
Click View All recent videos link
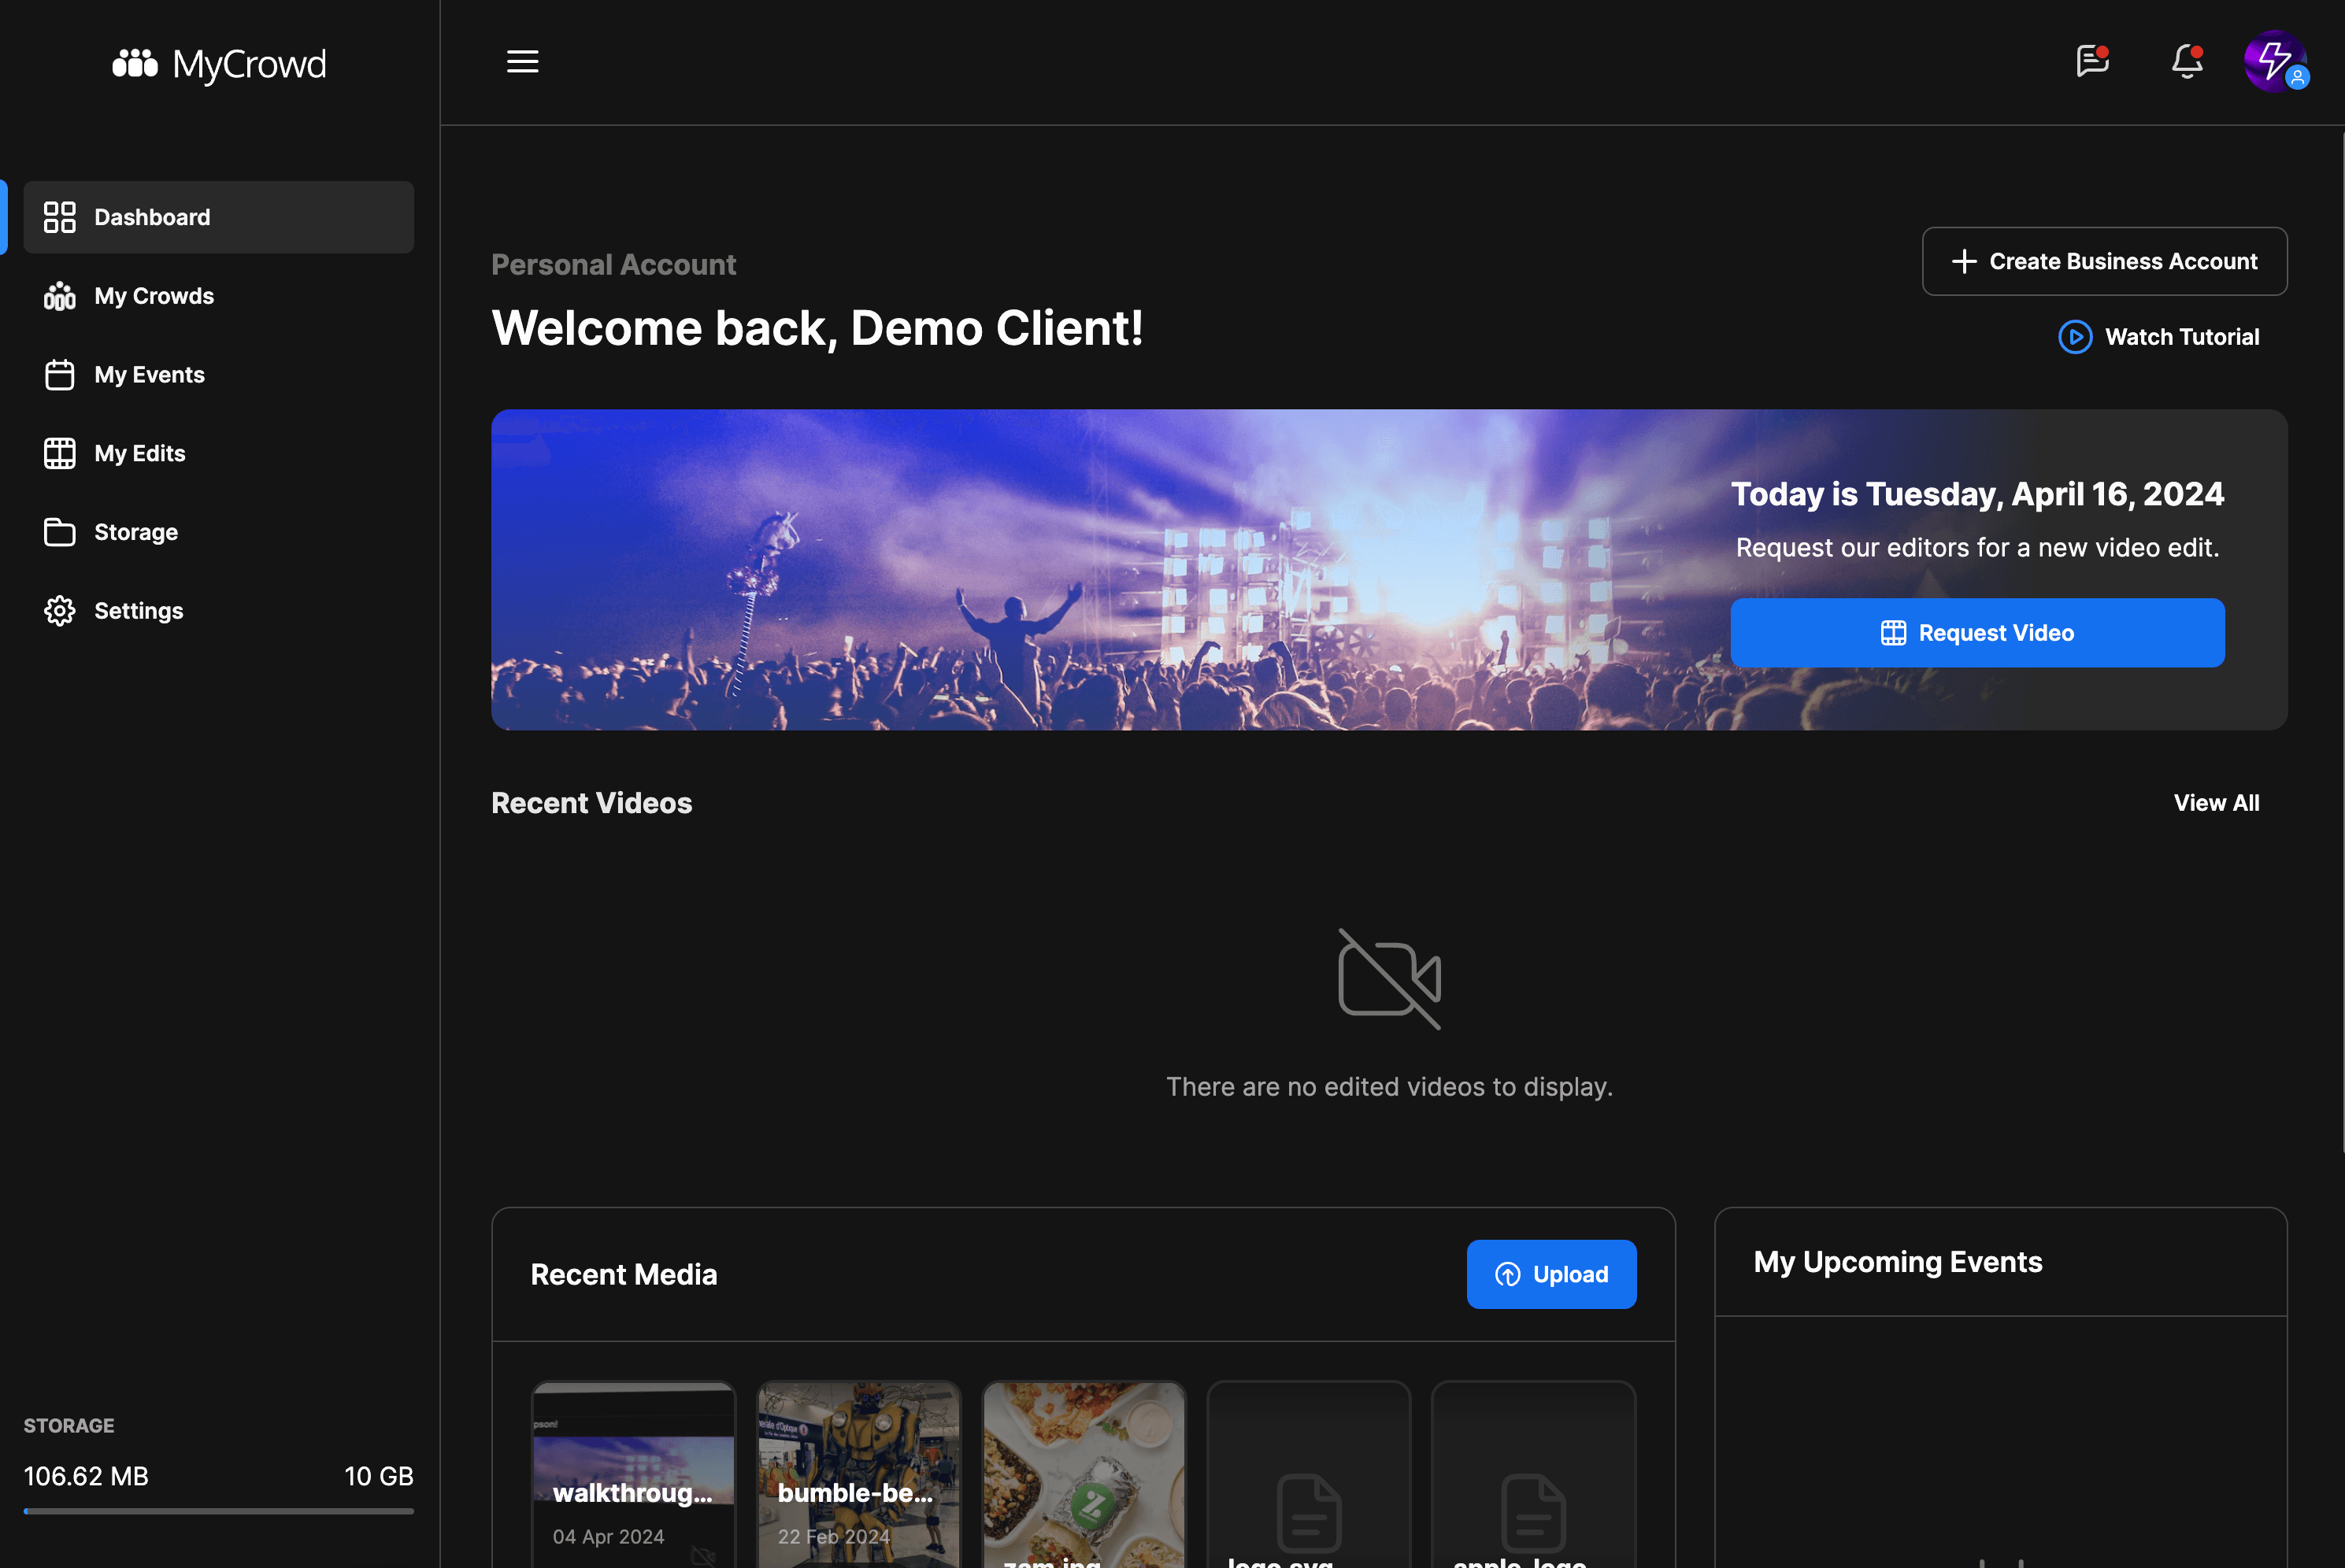point(2216,803)
